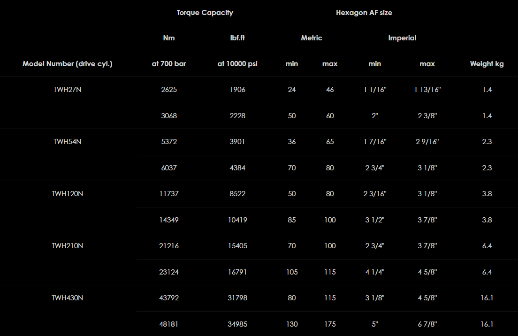Click the 'at 10000 psi' header
This screenshot has height=336, width=518.
pos(237,64)
